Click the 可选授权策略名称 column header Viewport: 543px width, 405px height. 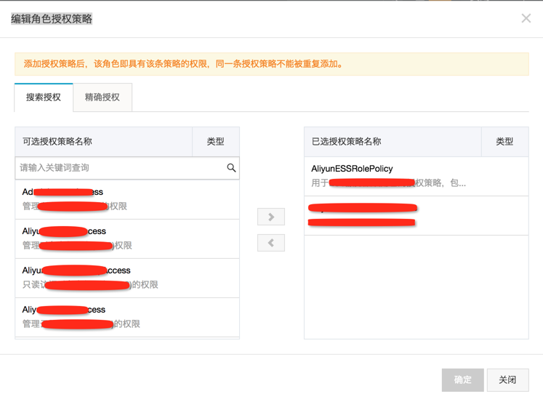[x=103, y=142]
